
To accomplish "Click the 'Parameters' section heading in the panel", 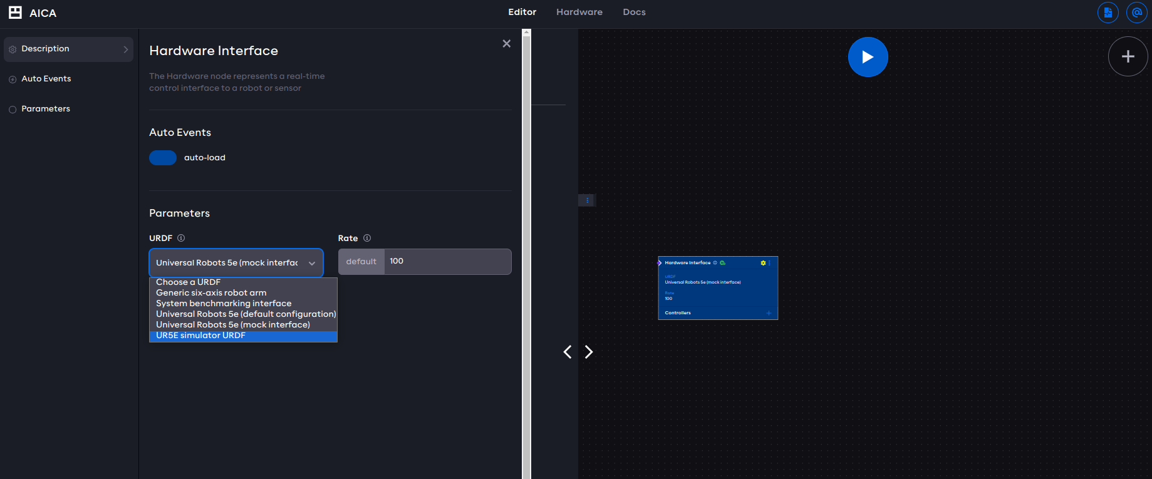I will 180,214.
